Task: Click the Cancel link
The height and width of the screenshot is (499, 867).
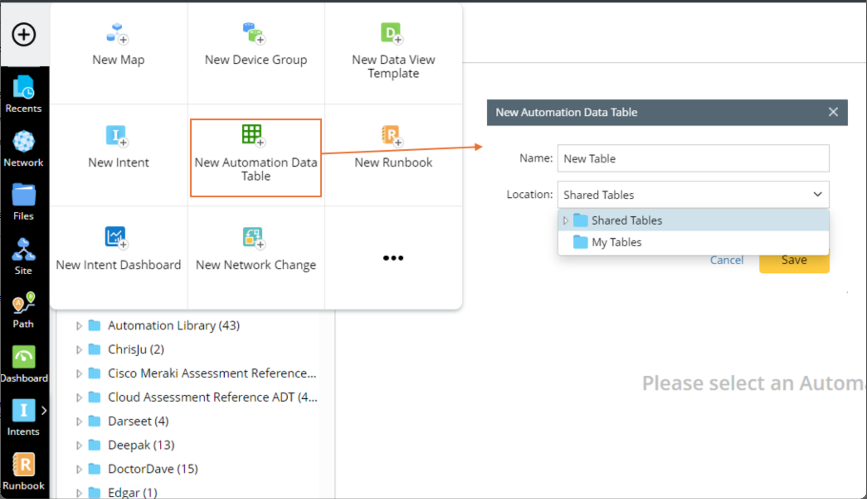Action: point(726,260)
